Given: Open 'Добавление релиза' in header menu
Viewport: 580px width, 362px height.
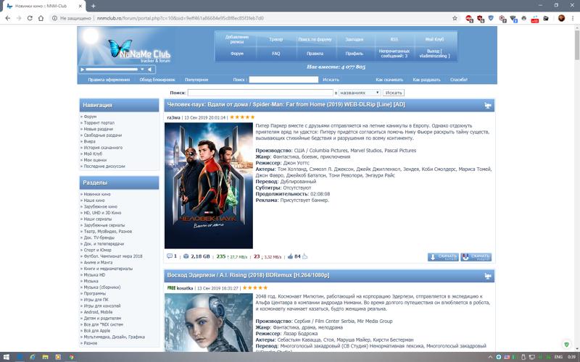Looking at the screenshot, I should pos(237,39).
